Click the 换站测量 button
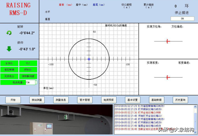The width and height of the screenshot is (198, 136). point(37,100)
